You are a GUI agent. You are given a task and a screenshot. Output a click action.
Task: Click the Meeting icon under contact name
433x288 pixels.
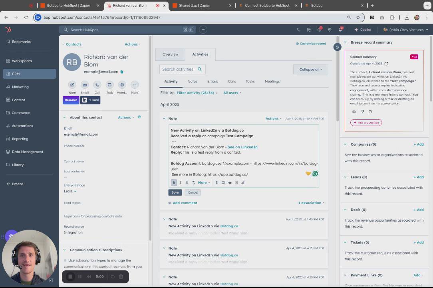point(122,85)
